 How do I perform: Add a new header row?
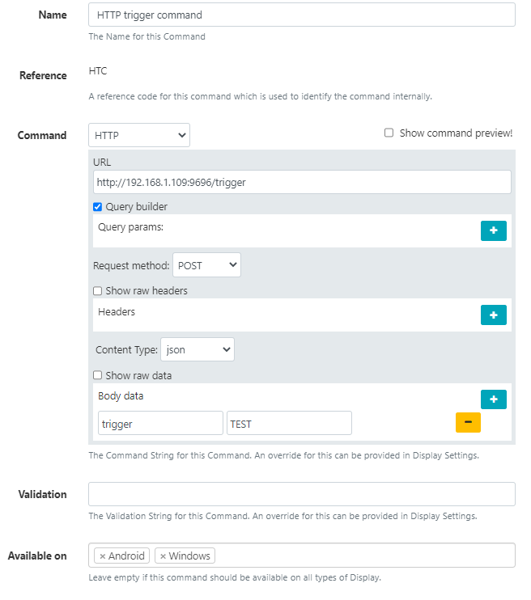(x=493, y=315)
